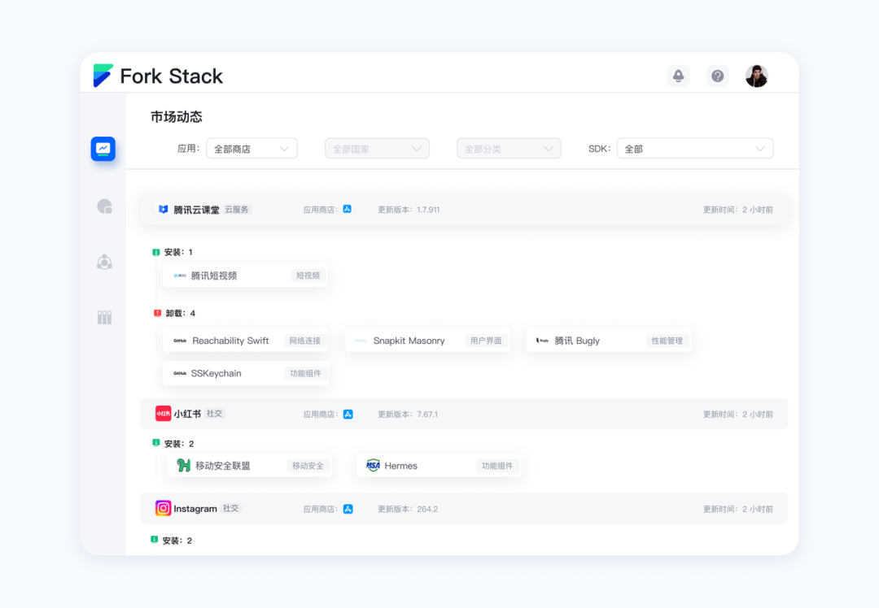
Task: Open the 全部商店 app store dropdown
Action: click(x=251, y=149)
